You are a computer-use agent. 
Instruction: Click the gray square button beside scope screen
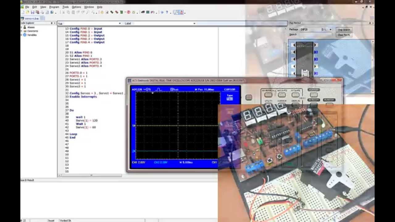(x=249, y=98)
